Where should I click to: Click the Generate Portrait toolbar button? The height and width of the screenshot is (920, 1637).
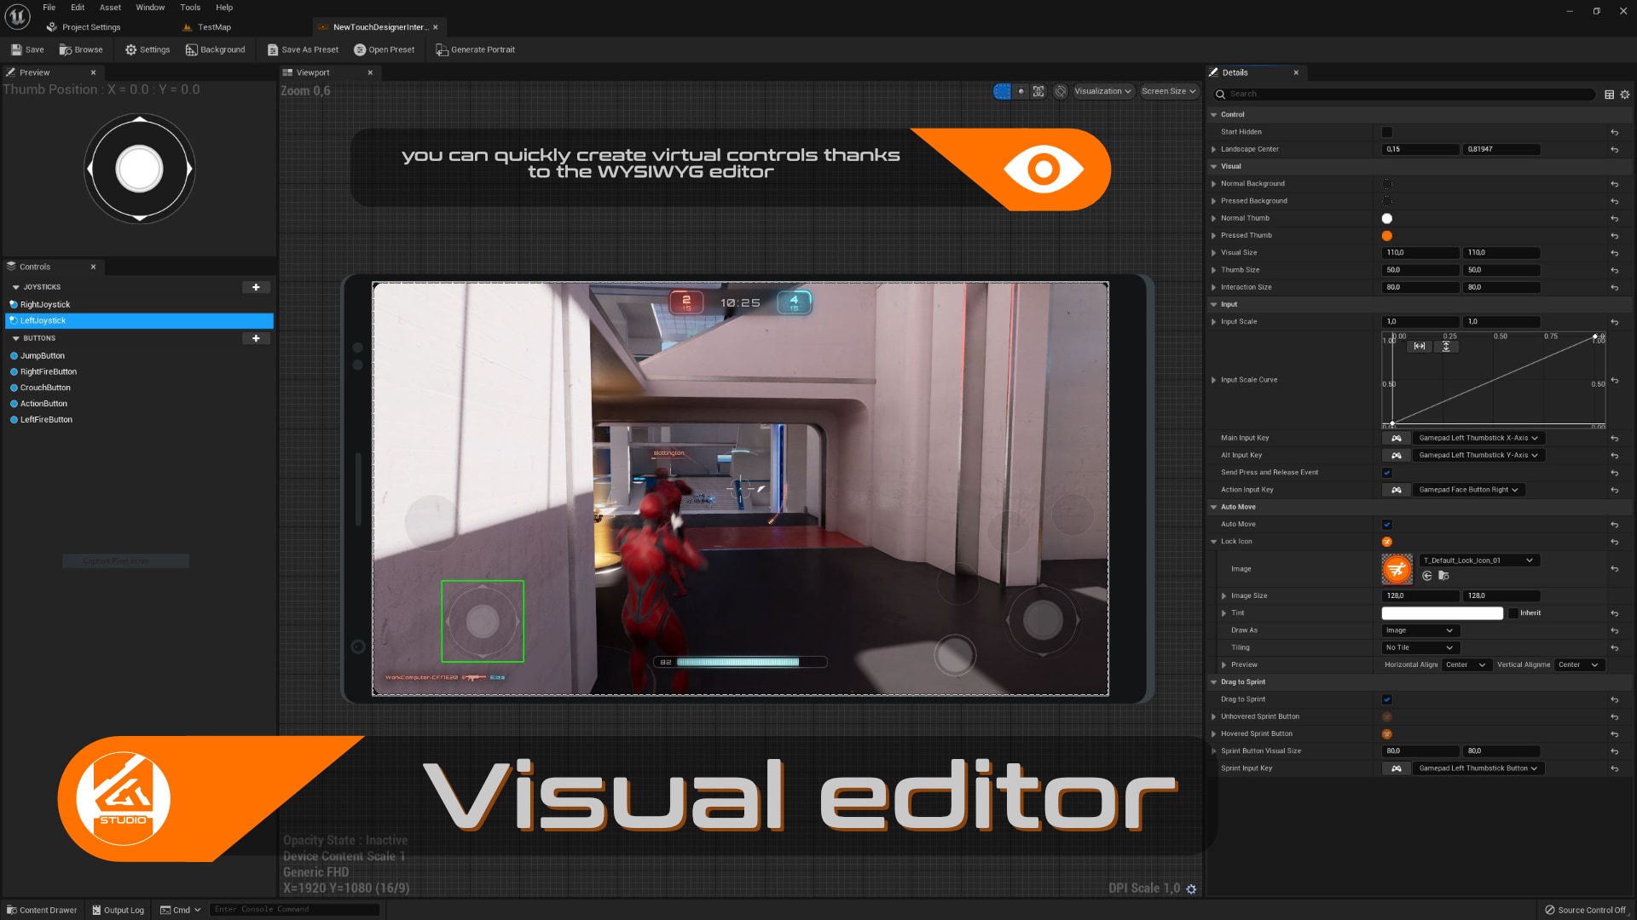475,49
